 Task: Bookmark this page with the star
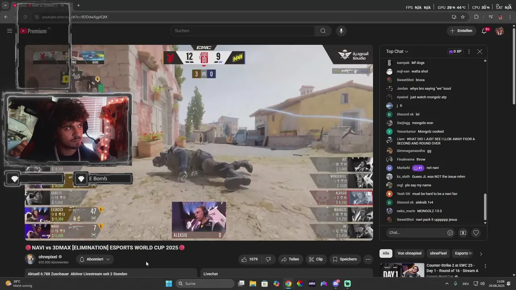[463, 17]
